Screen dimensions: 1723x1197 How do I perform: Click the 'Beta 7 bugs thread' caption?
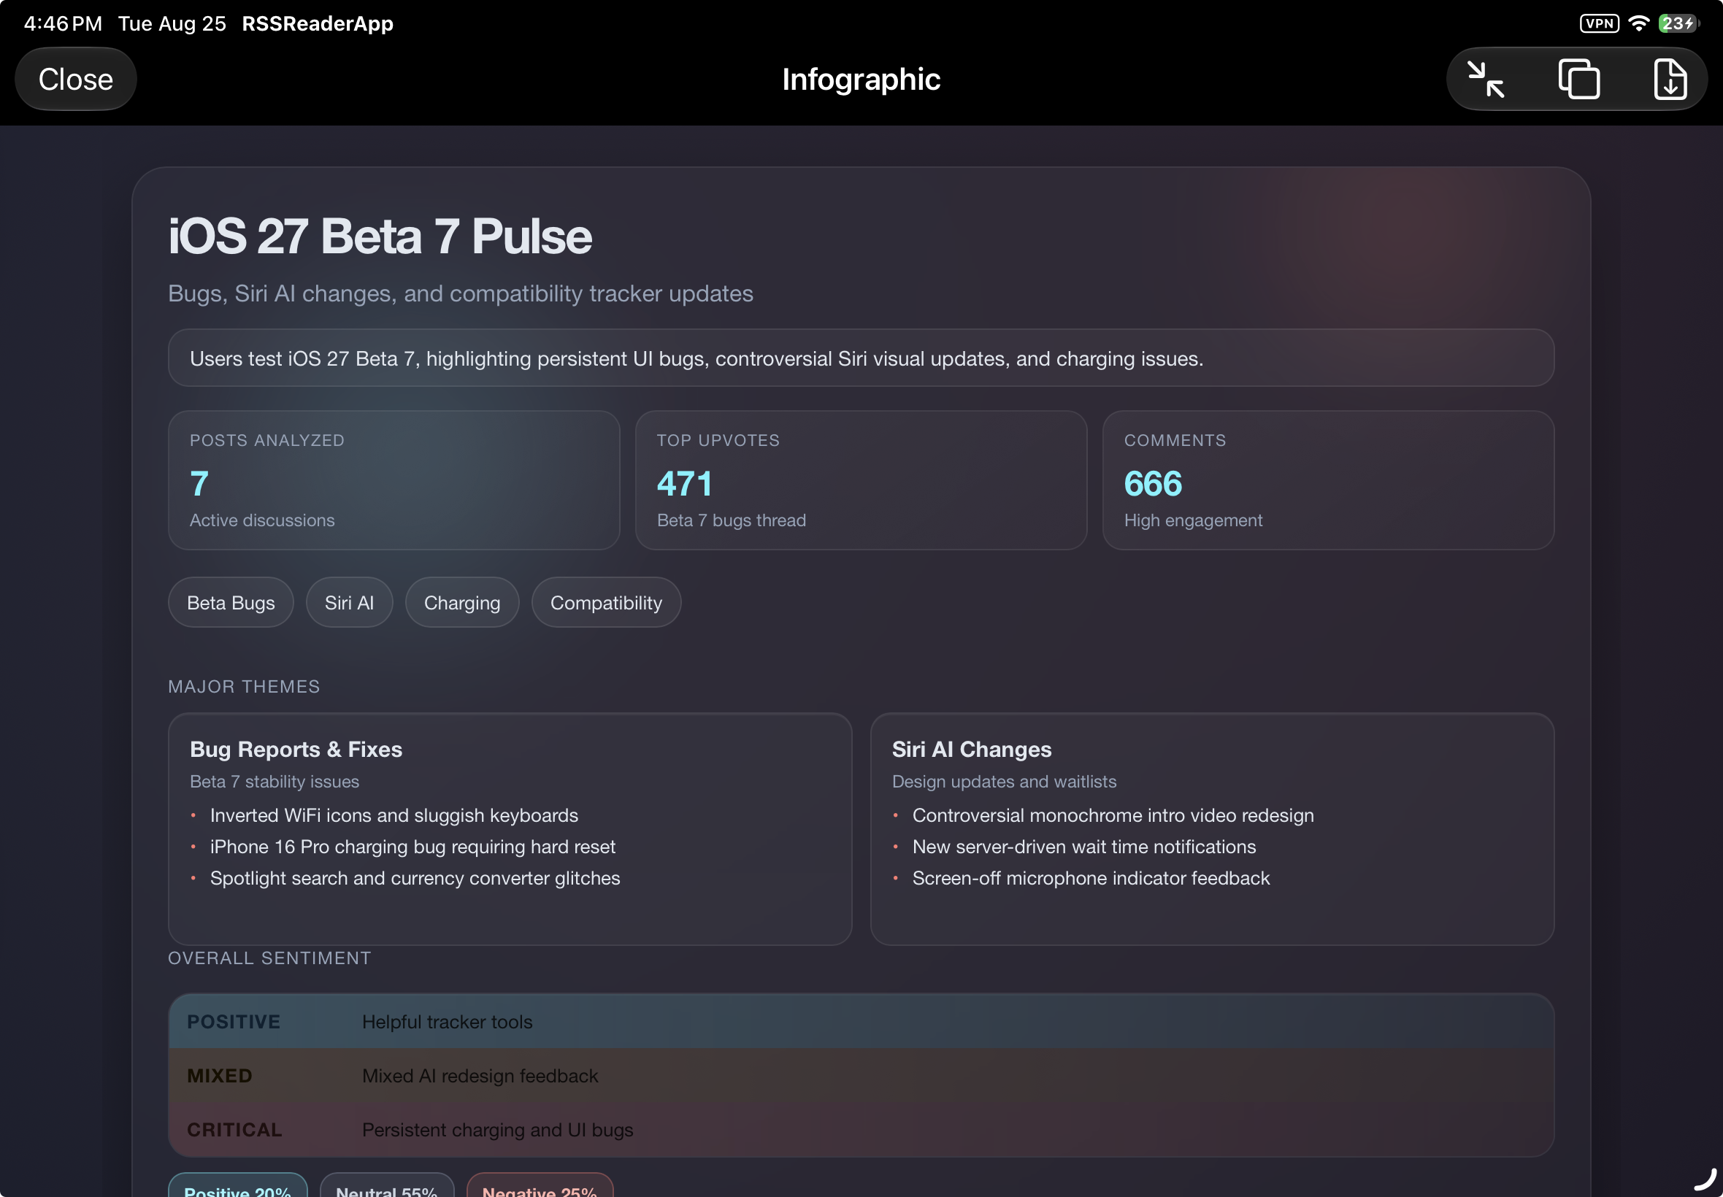click(732, 520)
